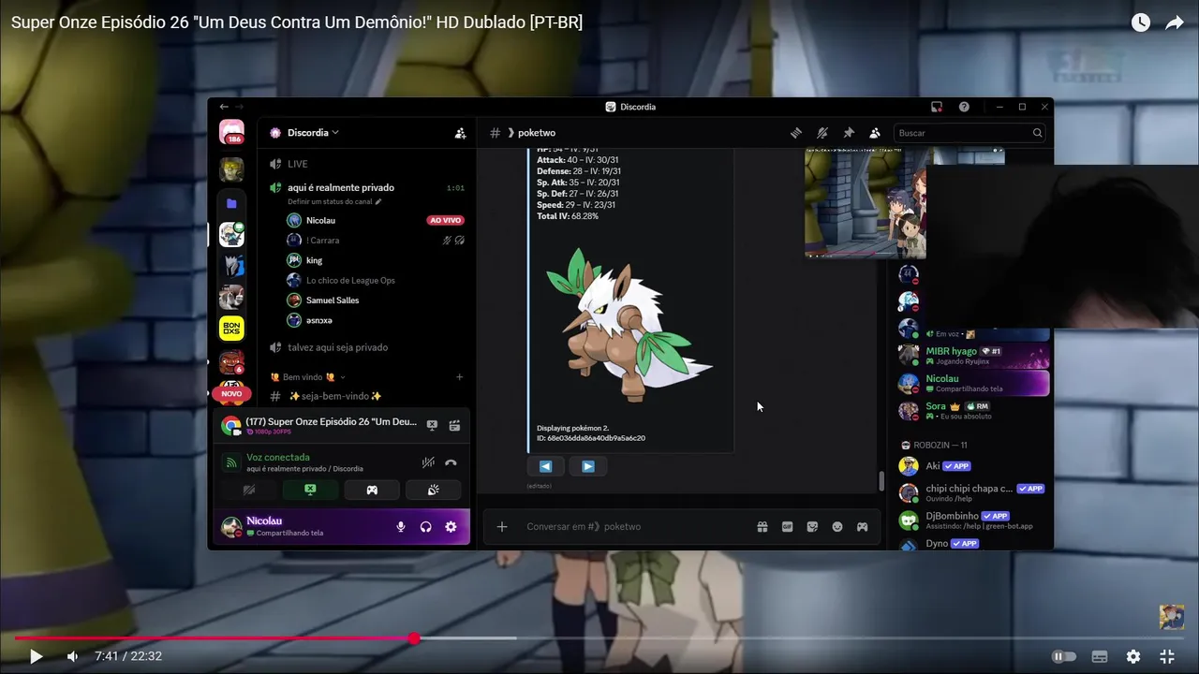1199x674 pixels.
Task: Disconnect from voice call
Action: pos(451,462)
